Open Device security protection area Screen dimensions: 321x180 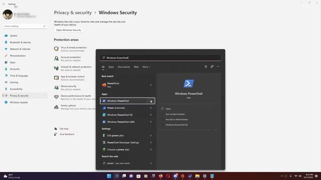click(67, 88)
